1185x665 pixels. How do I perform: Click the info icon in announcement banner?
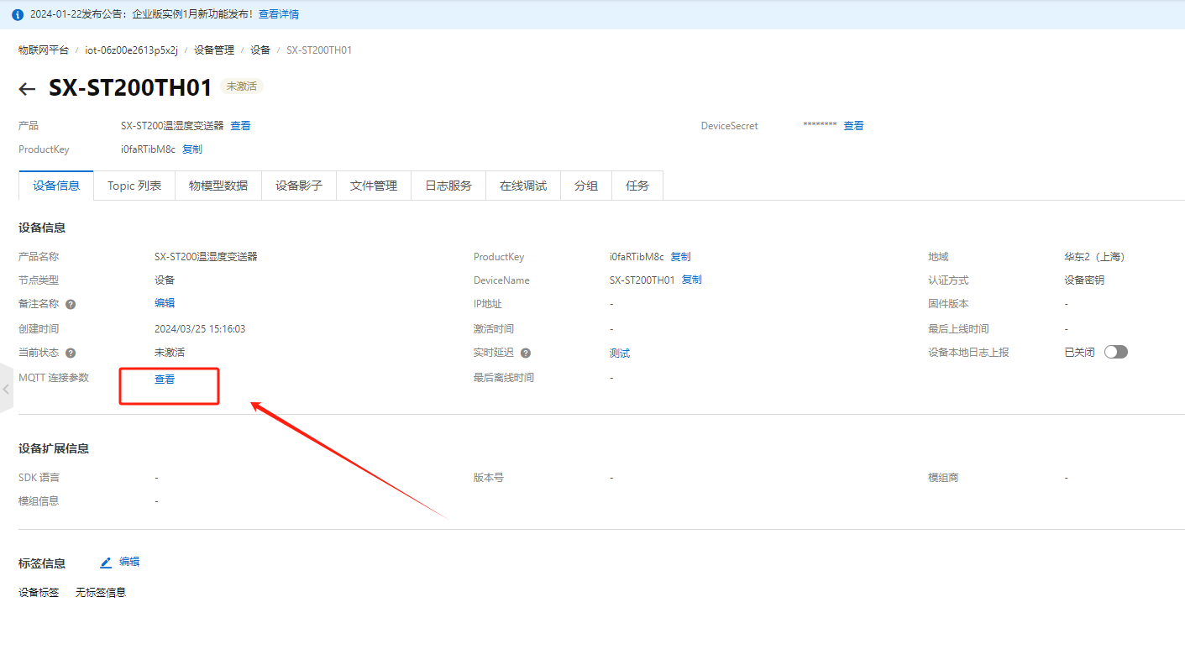tap(18, 15)
